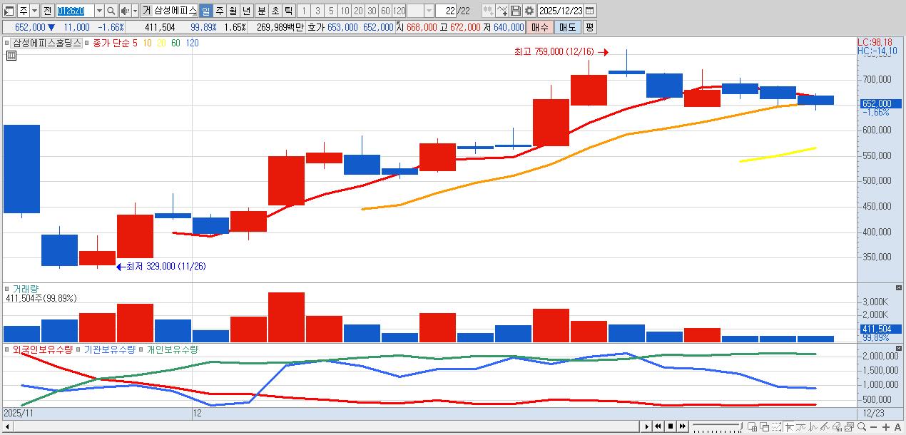Click the 기관보유수량 legend label
This screenshot has width=906, height=435.
coord(110,349)
